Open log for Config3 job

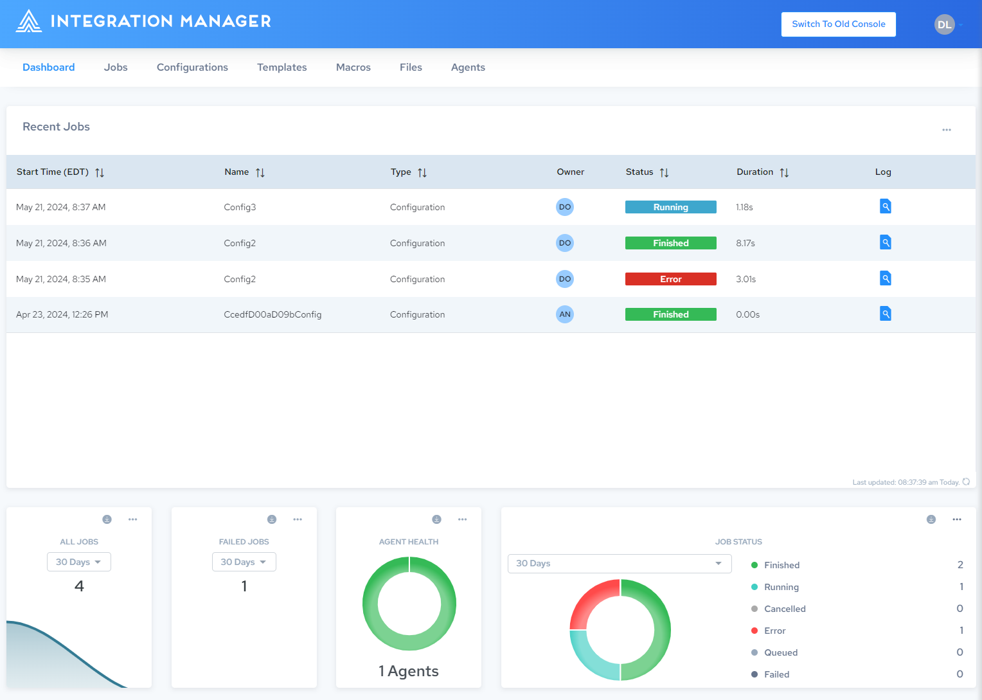(886, 206)
